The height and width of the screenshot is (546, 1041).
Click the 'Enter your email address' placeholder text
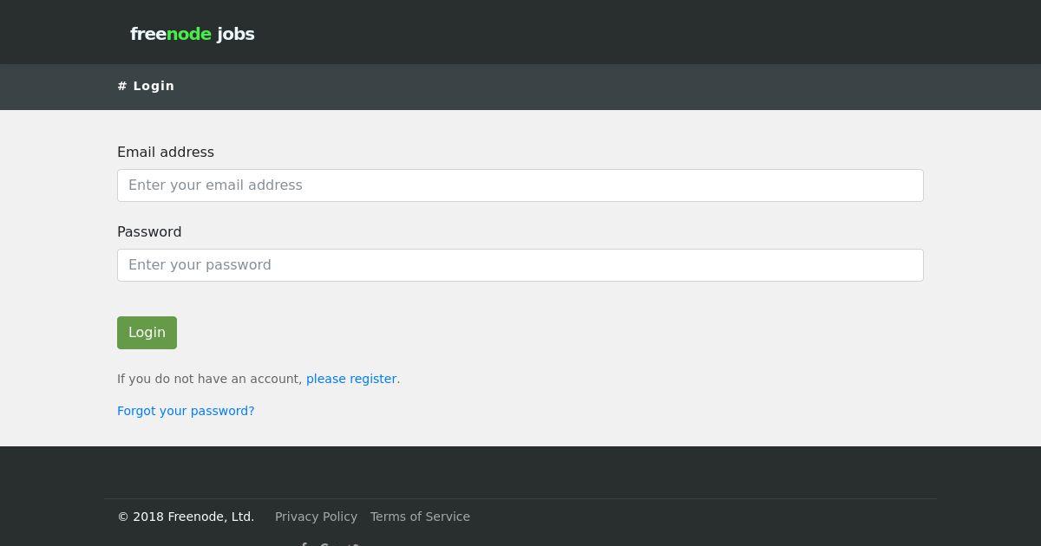click(215, 185)
